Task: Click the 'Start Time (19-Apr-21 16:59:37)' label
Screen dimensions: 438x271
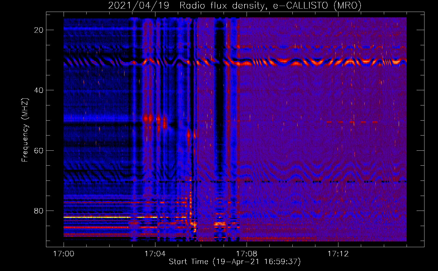Action: tap(235, 262)
